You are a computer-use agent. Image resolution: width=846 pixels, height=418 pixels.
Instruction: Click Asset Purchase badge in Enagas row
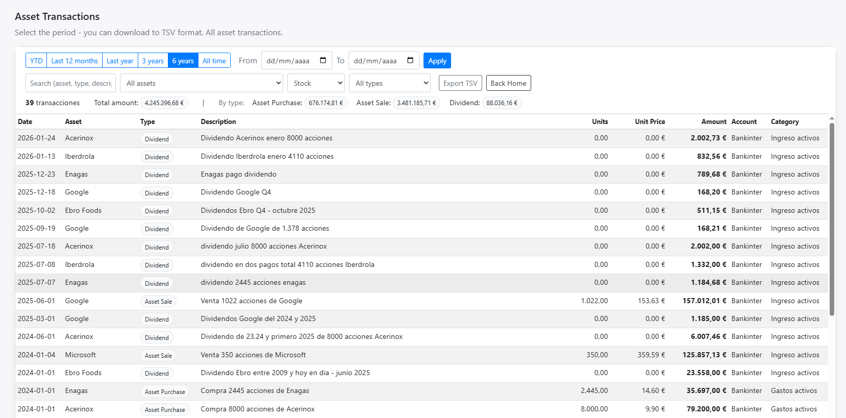(x=165, y=391)
